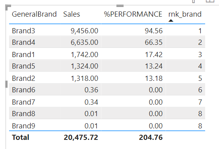The width and height of the screenshot is (219, 149).
Task: Click Brand7 sales value 0.34
Action: 91,102
